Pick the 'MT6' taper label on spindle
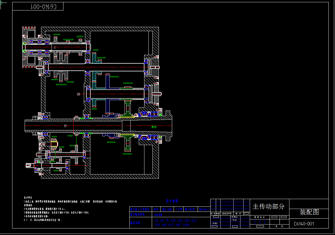 pyautogui.click(x=154, y=127)
